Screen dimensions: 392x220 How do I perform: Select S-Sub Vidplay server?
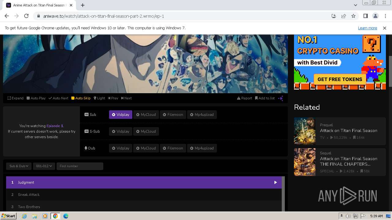[x=121, y=131]
